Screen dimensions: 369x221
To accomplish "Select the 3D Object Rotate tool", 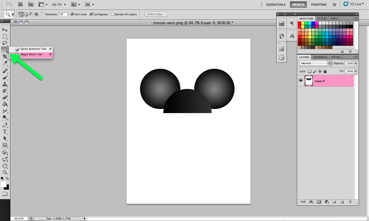I will click(5, 153).
